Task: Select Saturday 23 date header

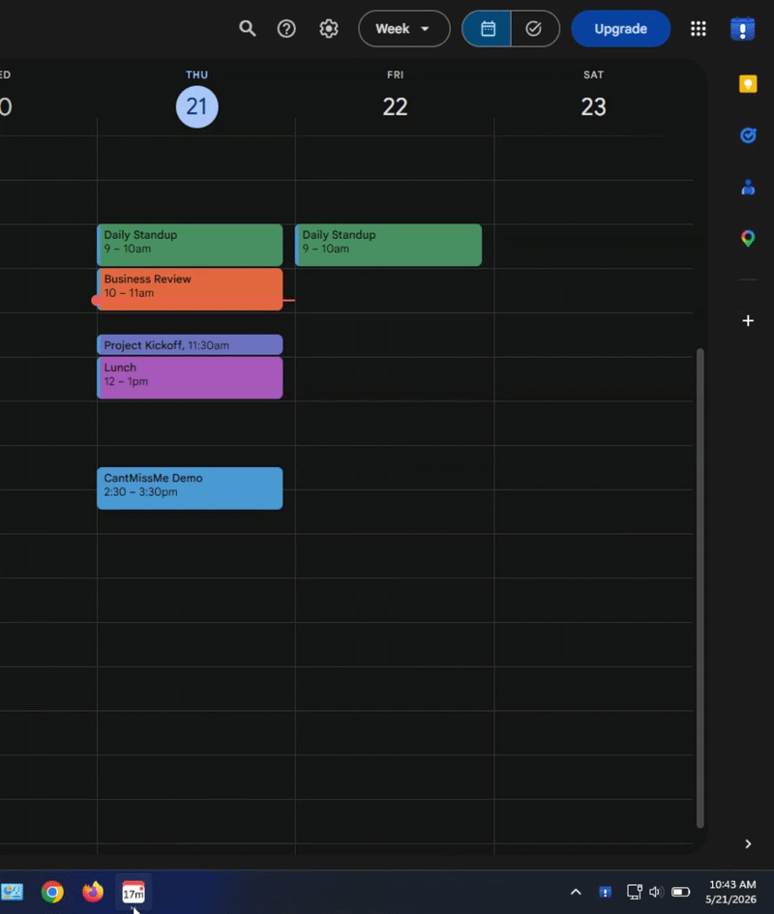Action: point(593,106)
